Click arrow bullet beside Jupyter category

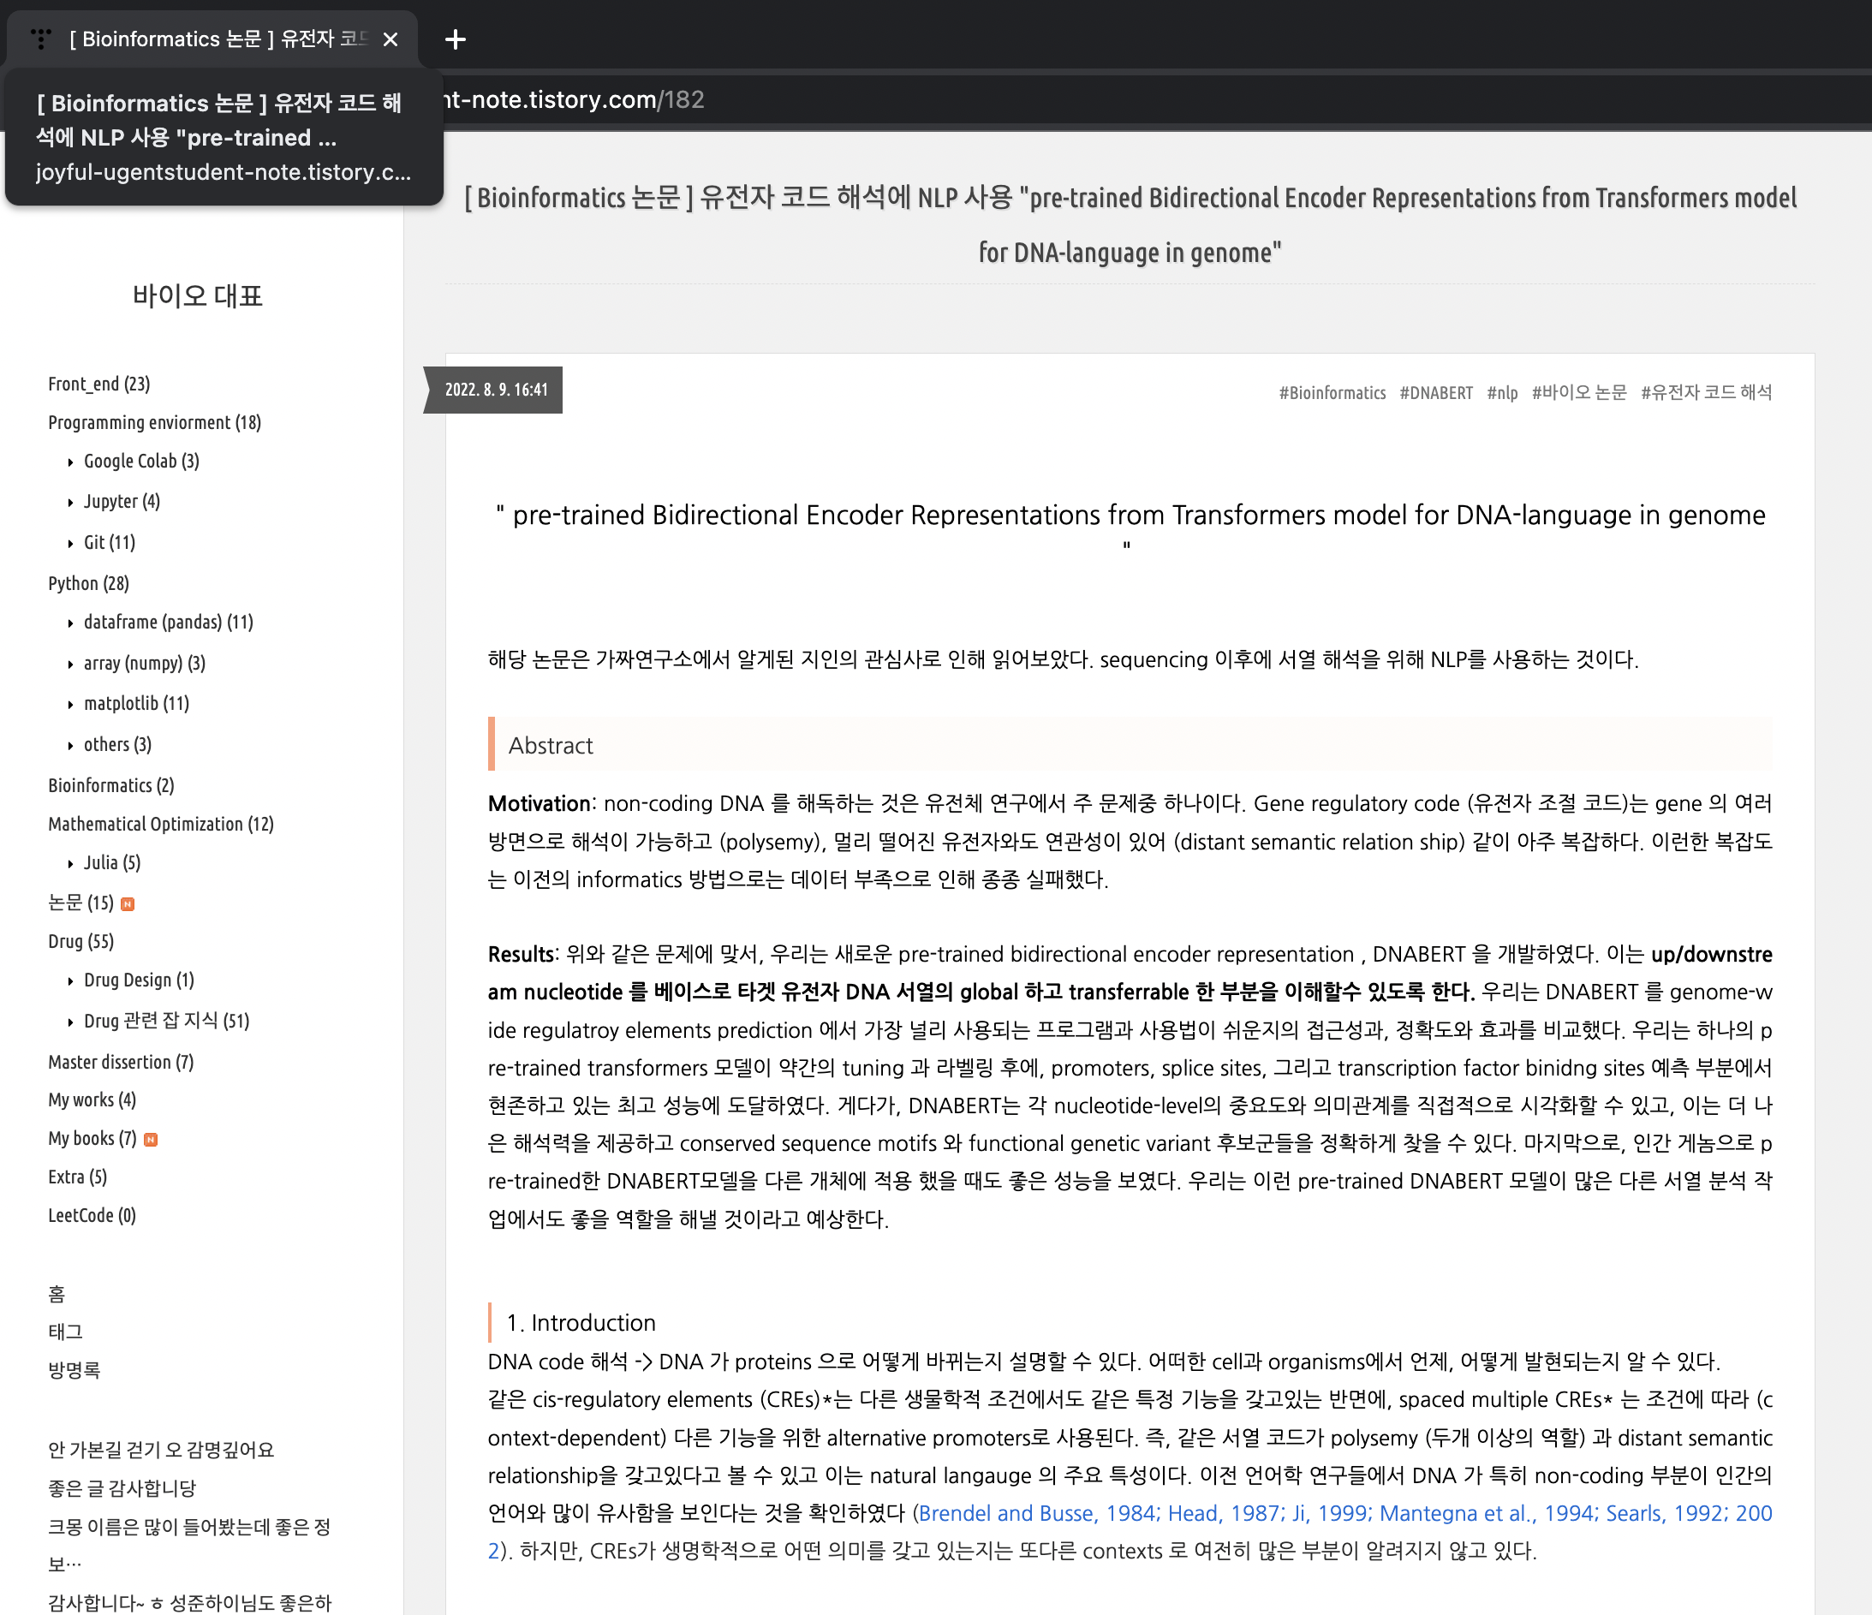point(70,504)
